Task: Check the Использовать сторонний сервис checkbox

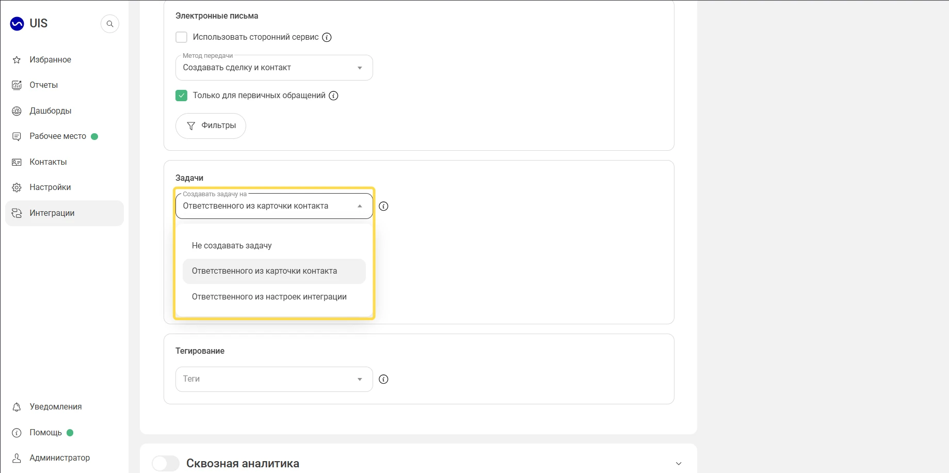Action: (181, 37)
